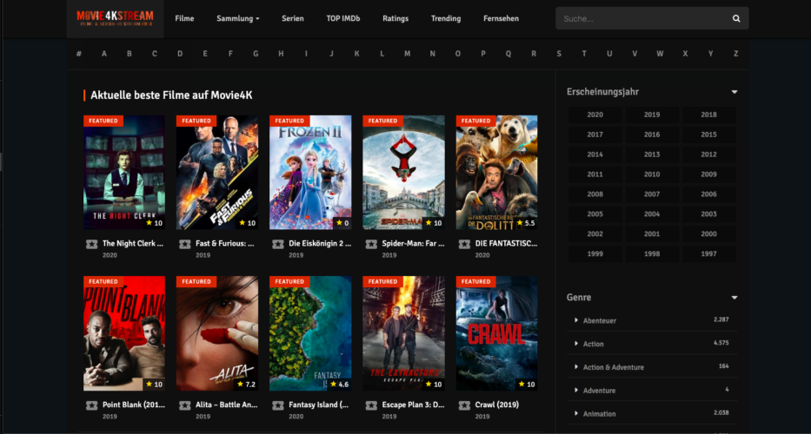Open the Alita Battle Angel poster
Screen dimensions: 811x434
[x=217, y=333]
